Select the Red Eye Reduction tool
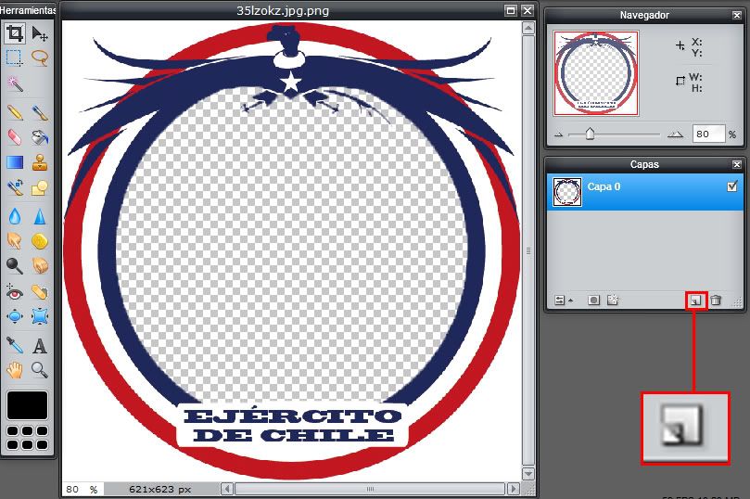Screen dimensions: 750x499 [x=15, y=293]
